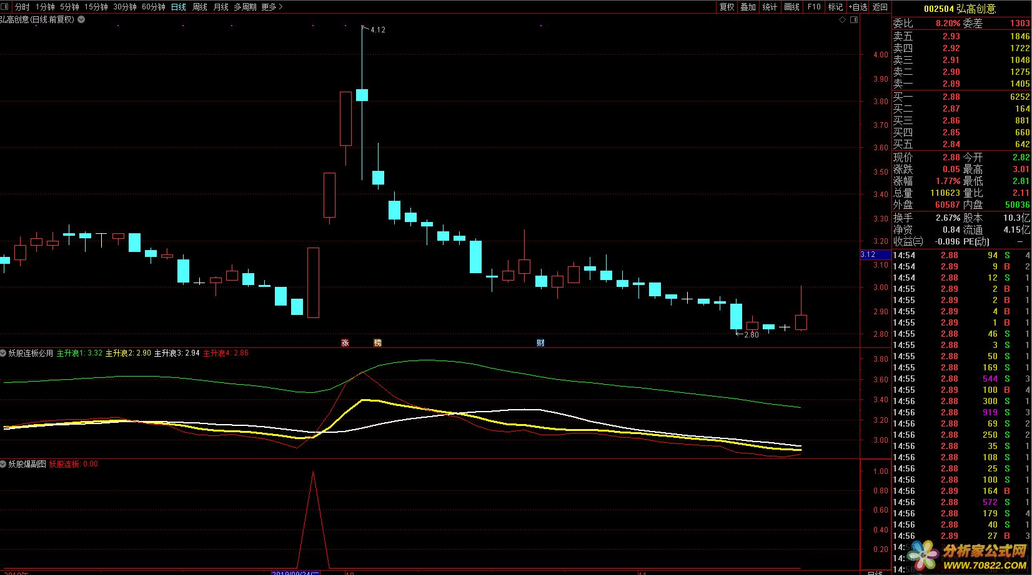Click the 572 volume trade row
Image resolution: width=1032 pixels, height=575 pixels.
coord(961,502)
